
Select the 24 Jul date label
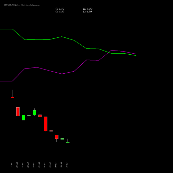(x=39, y=165)
